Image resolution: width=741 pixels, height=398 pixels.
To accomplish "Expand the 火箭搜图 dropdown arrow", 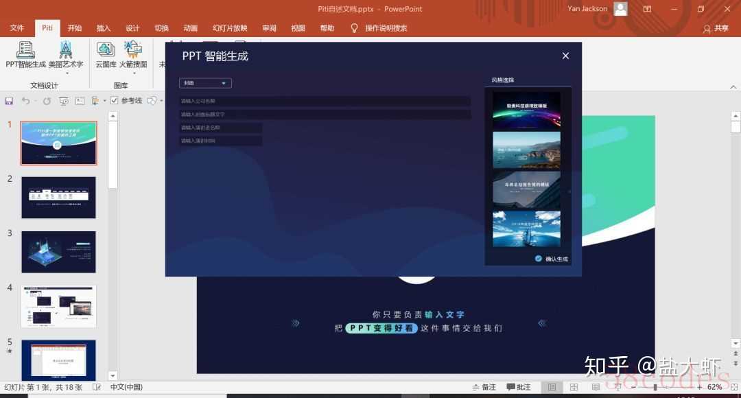I will [x=134, y=73].
